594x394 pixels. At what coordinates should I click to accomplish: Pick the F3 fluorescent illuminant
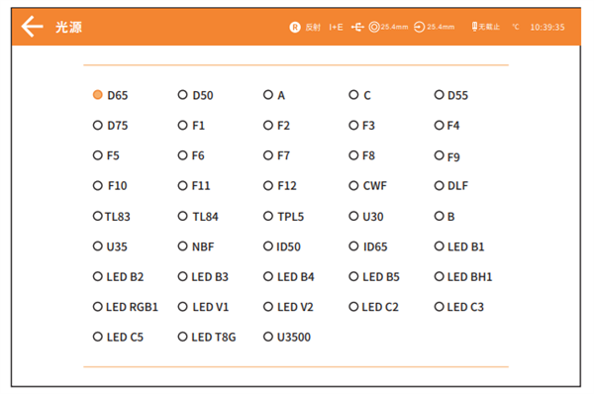[353, 125]
